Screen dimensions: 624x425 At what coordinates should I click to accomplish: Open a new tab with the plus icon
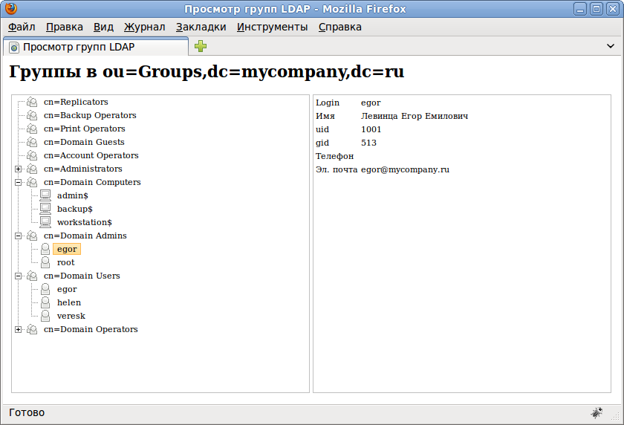[201, 47]
